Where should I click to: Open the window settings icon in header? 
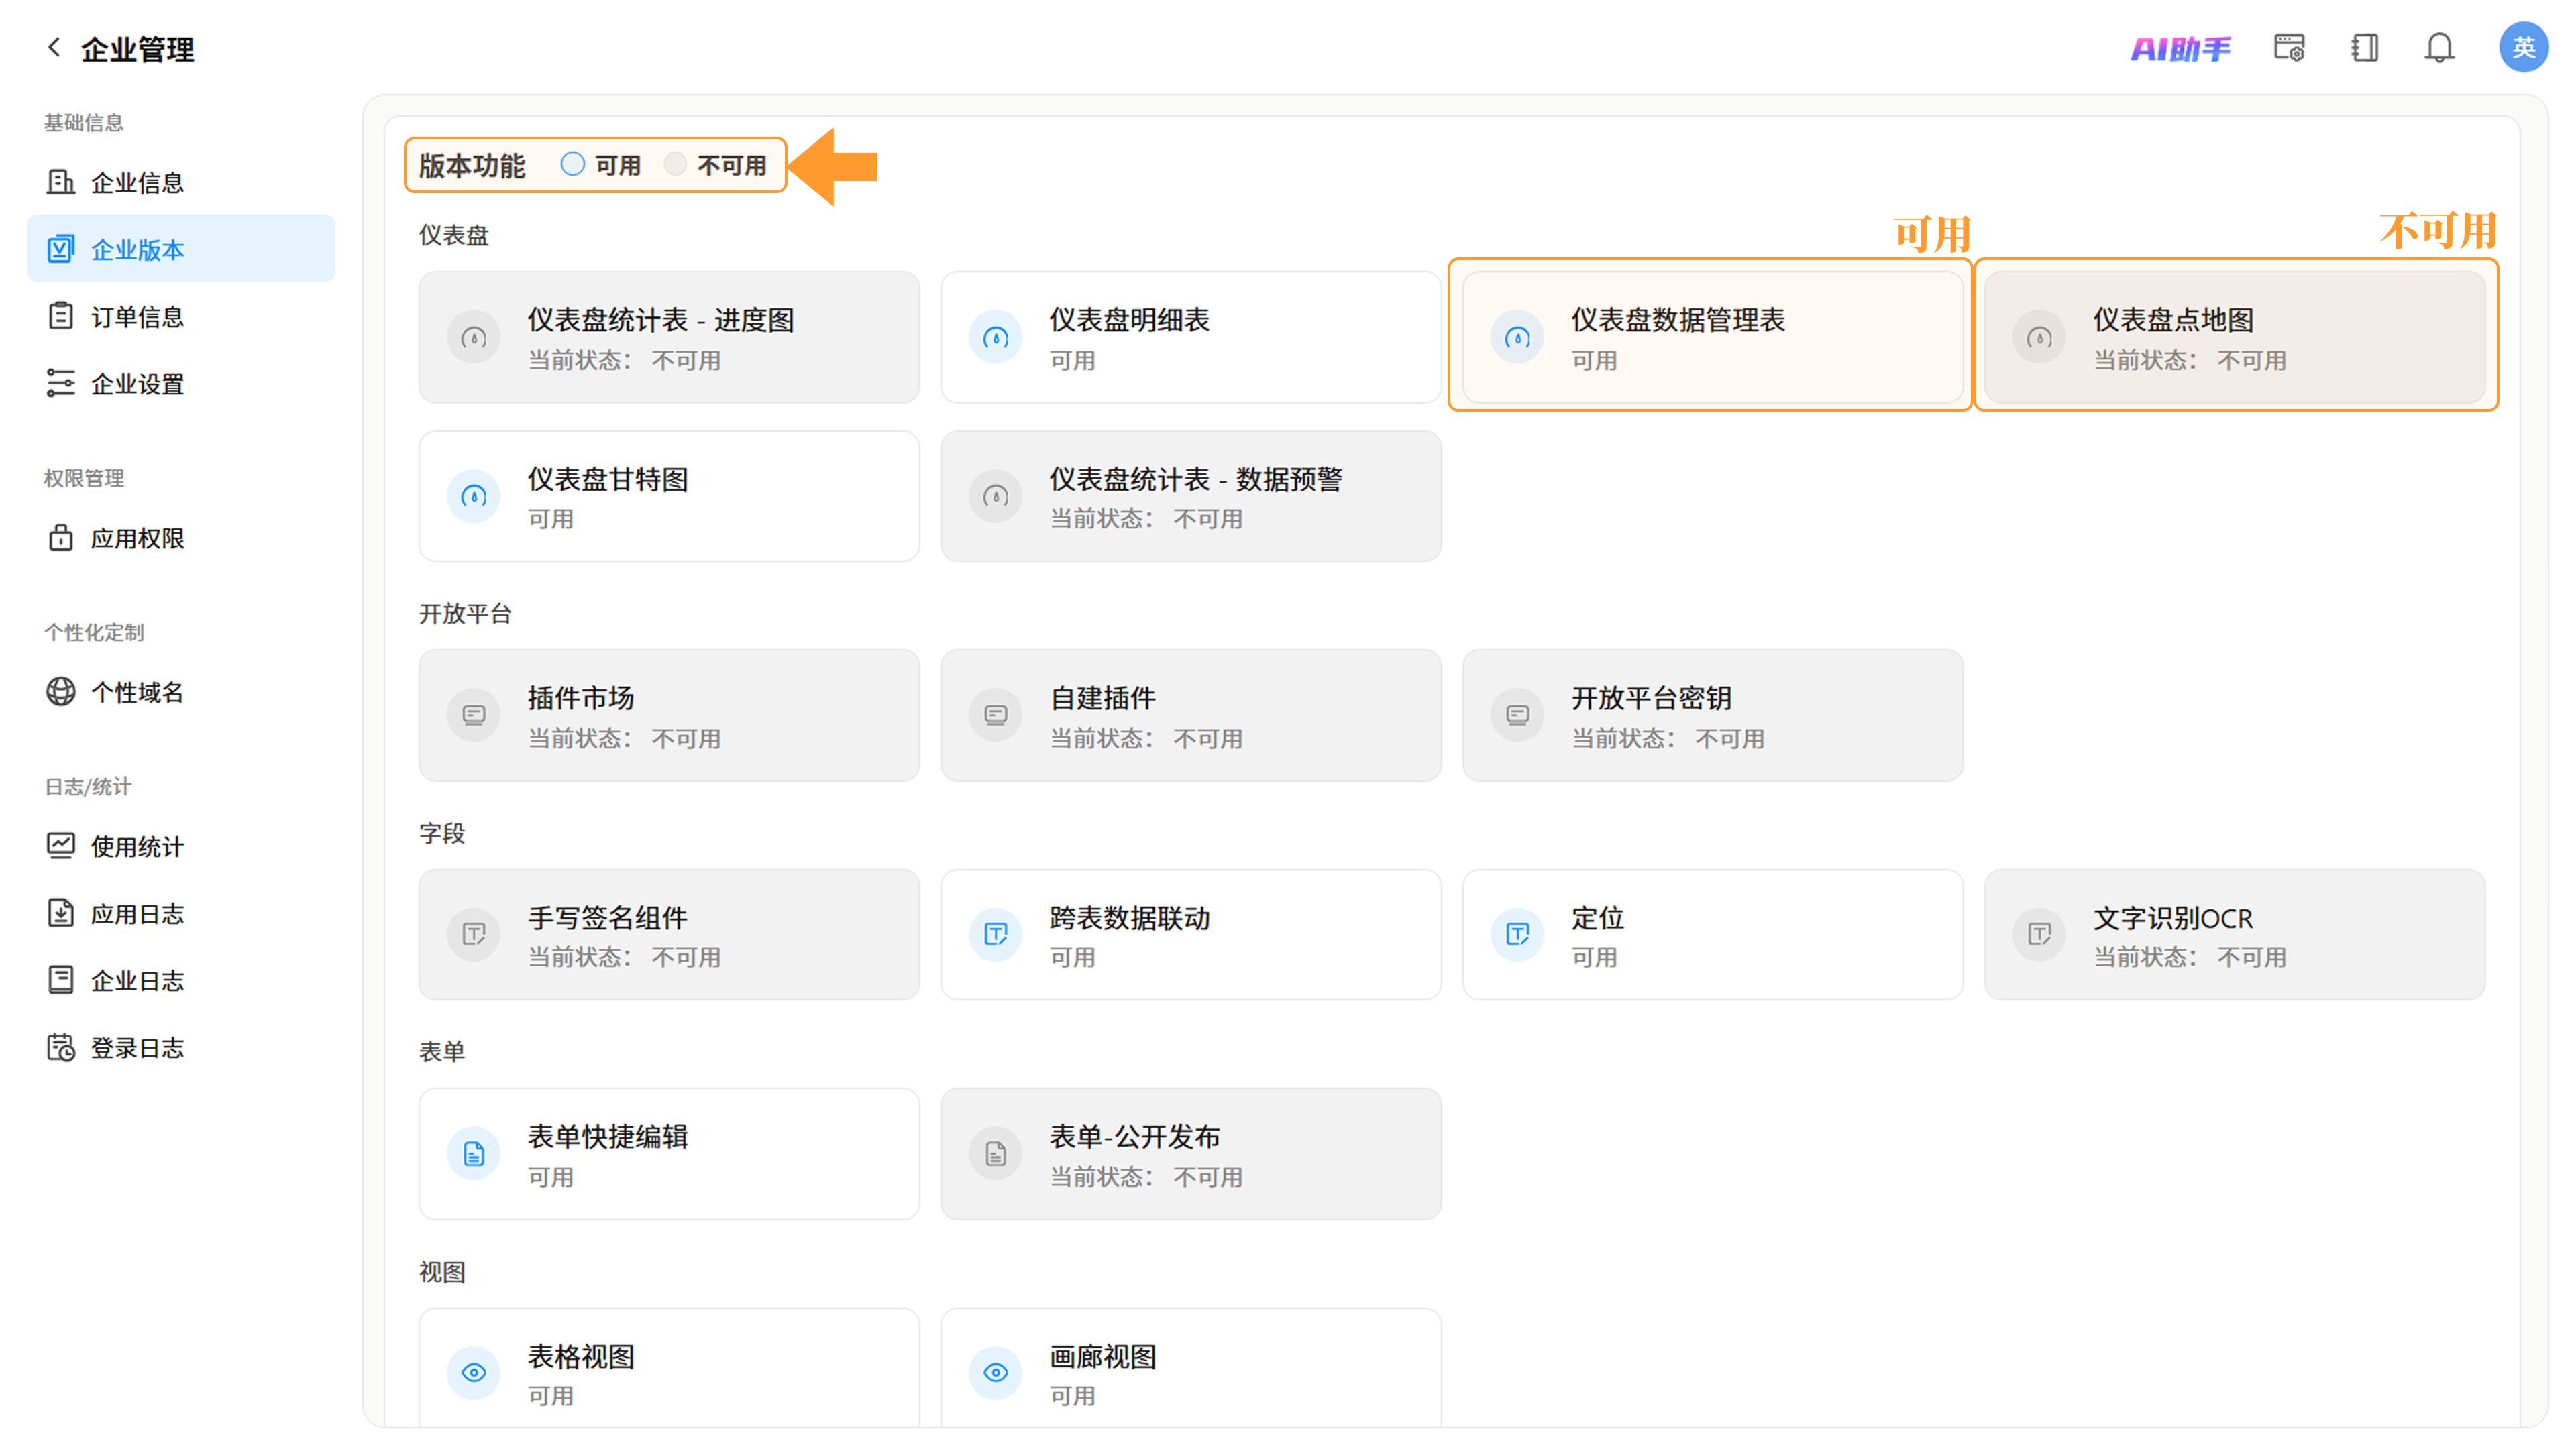click(2289, 48)
